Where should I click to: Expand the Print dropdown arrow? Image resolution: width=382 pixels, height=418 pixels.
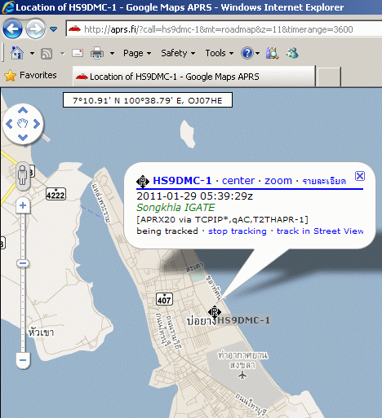pos(112,54)
